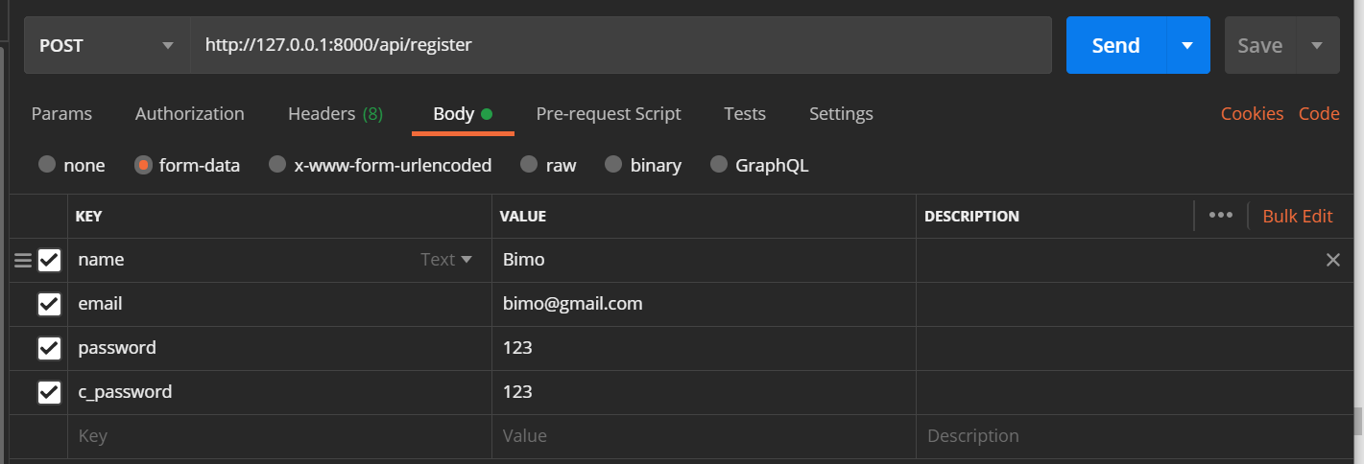Viewport: 1364px width, 464px height.
Task: Open the Save dropdown arrow
Action: click(1317, 45)
